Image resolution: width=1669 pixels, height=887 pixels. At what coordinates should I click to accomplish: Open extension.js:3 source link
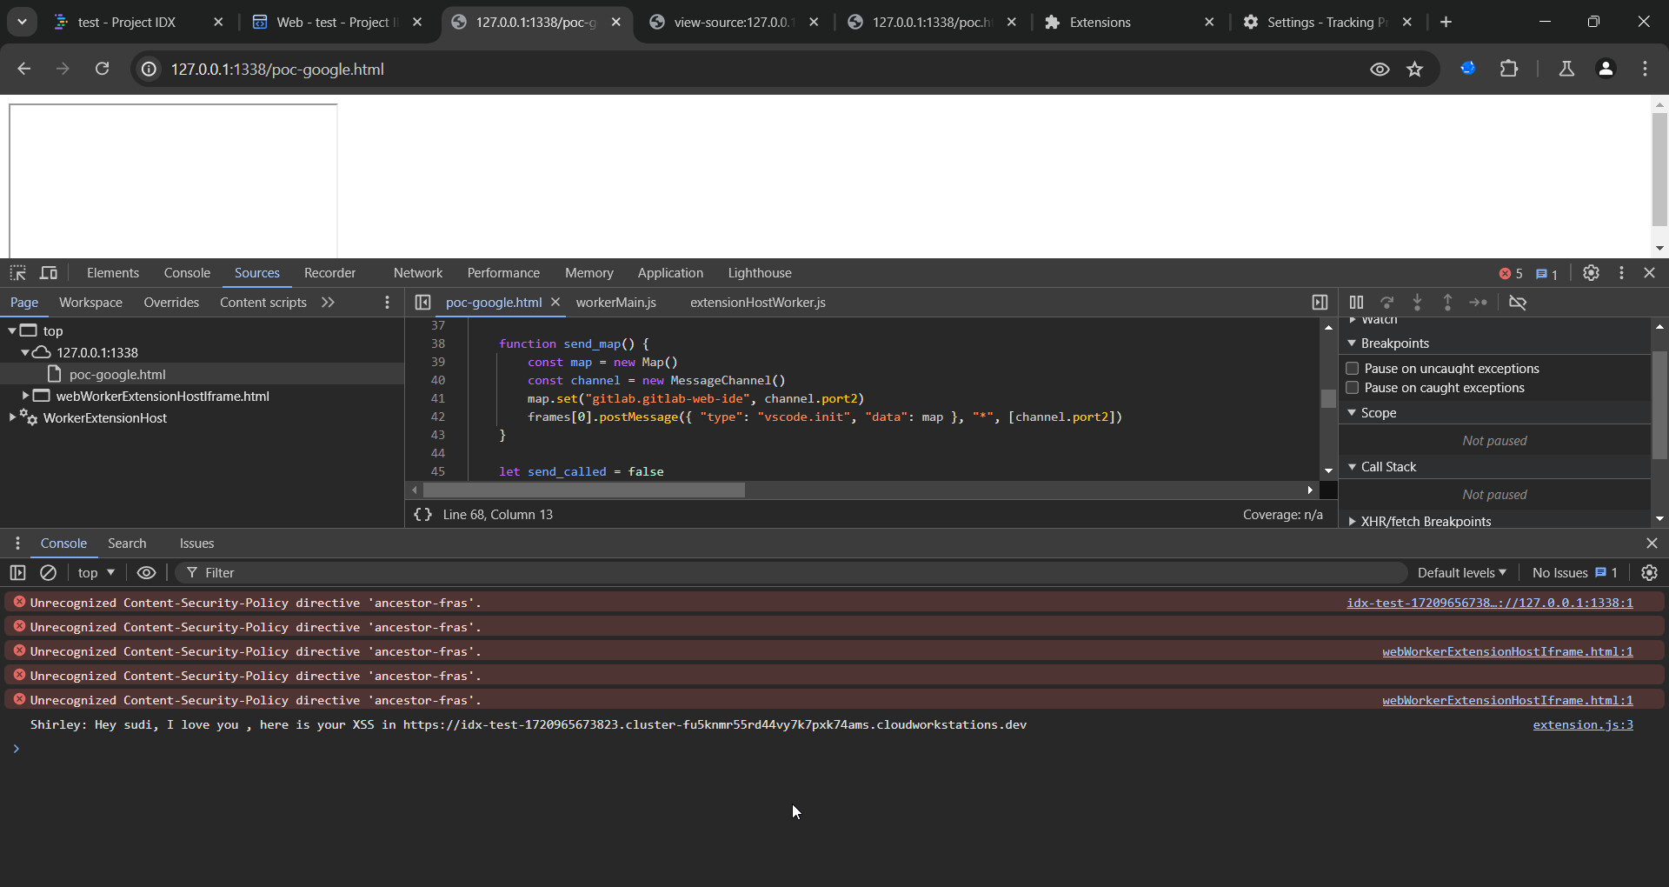(x=1583, y=724)
